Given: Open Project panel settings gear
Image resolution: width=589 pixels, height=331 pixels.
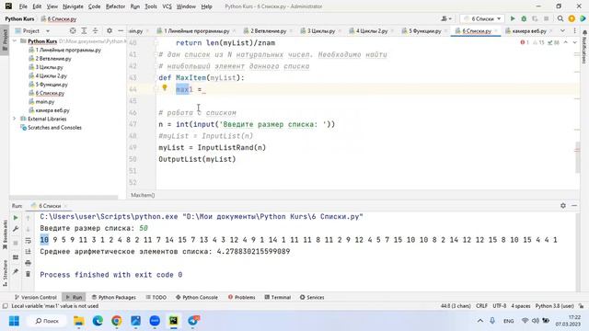Looking at the screenshot, I should (110, 30).
